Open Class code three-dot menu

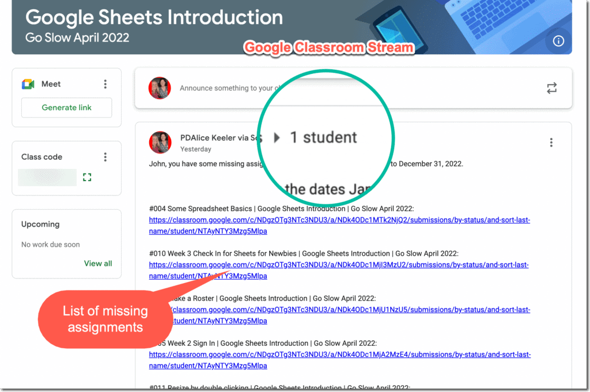click(105, 157)
